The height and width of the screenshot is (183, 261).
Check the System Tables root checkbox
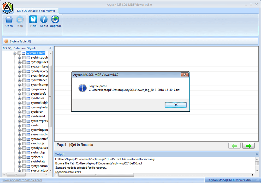click(19, 53)
